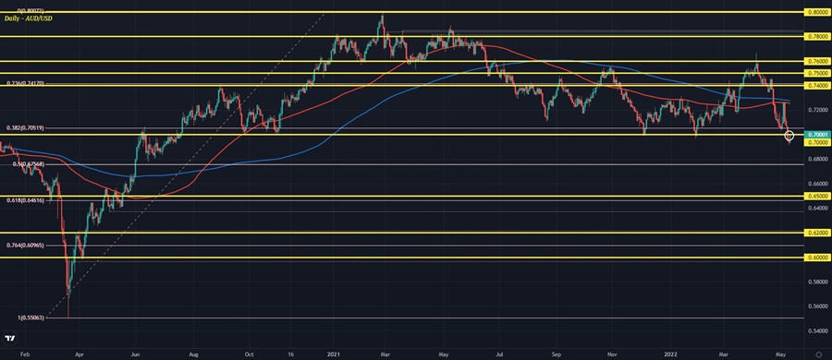Click the Fibonacci 0.618(0.64616) label
Viewport: 832px width, 360px height.
point(25,200)
